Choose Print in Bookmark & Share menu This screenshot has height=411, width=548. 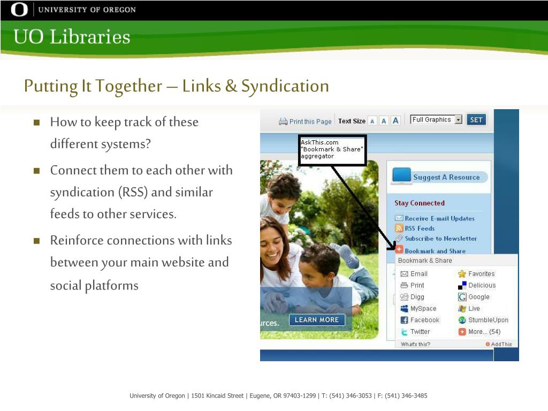point(417,285)
